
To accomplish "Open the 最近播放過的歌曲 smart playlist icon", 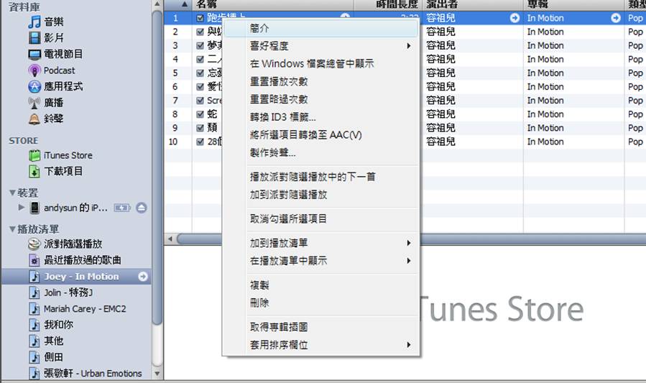I will [x=34, y=260].
